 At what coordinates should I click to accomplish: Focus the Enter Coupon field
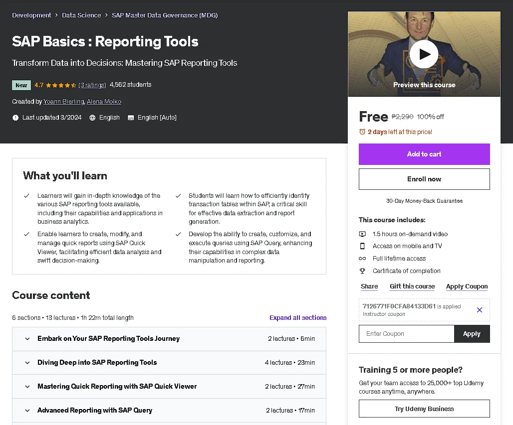tap(406, 334)
